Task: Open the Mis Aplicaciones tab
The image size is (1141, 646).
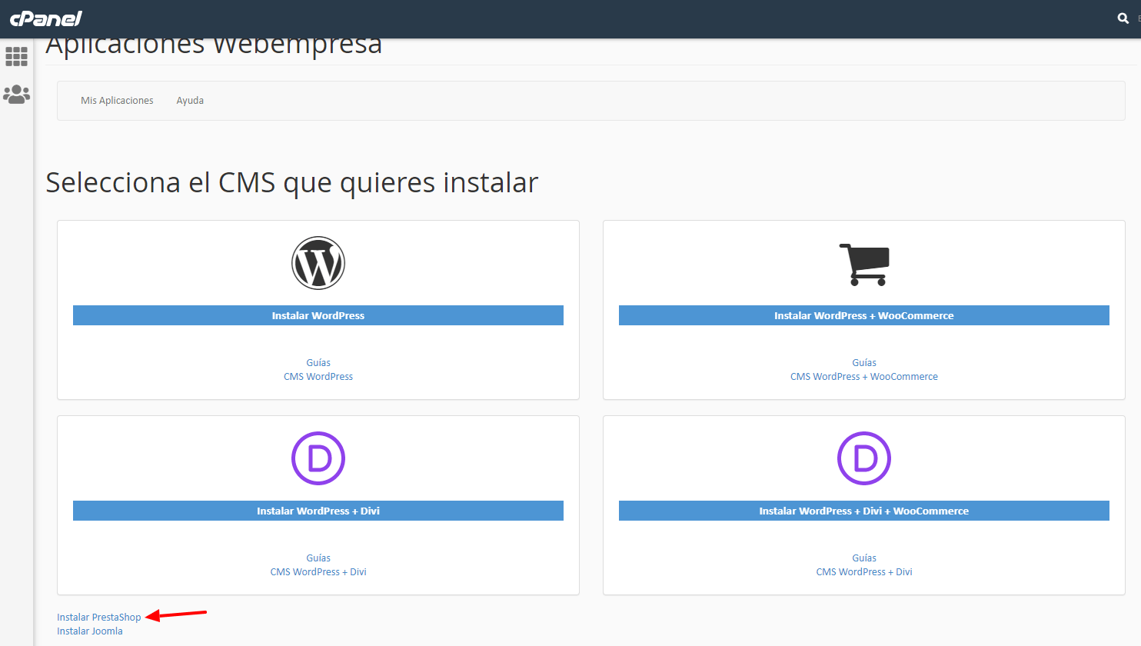Action: click(117, 101)
